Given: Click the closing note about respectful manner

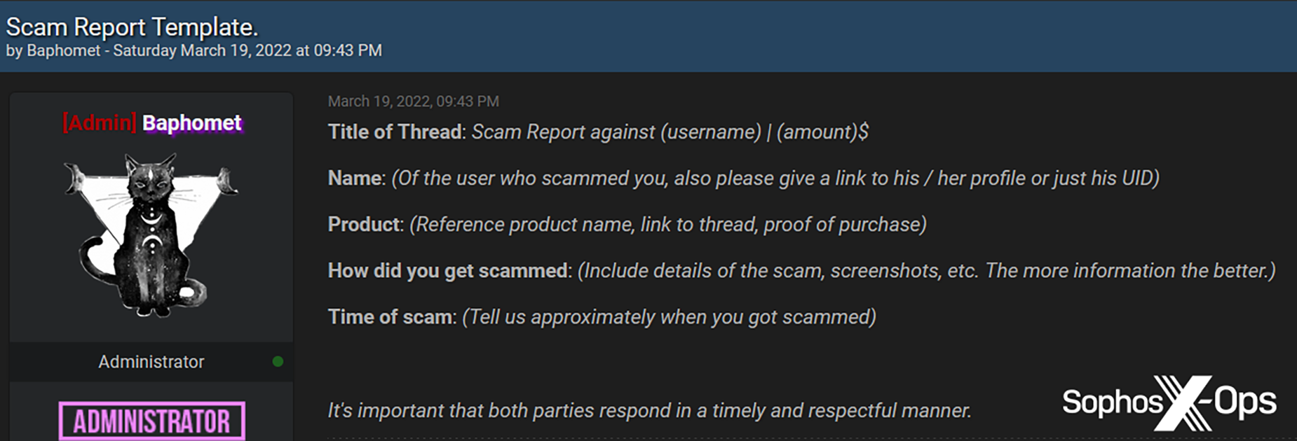Looking at the screenshot, I should 649,410.
